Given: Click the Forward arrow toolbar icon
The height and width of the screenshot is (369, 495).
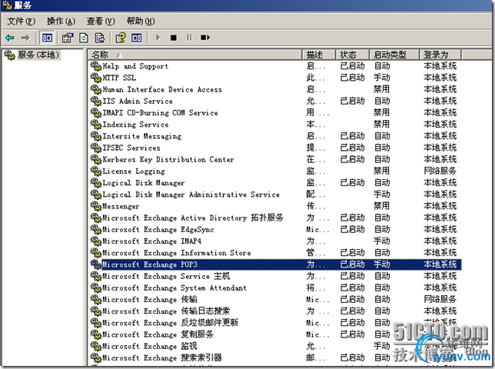Looking at the screenshot, I should (25, 38).
